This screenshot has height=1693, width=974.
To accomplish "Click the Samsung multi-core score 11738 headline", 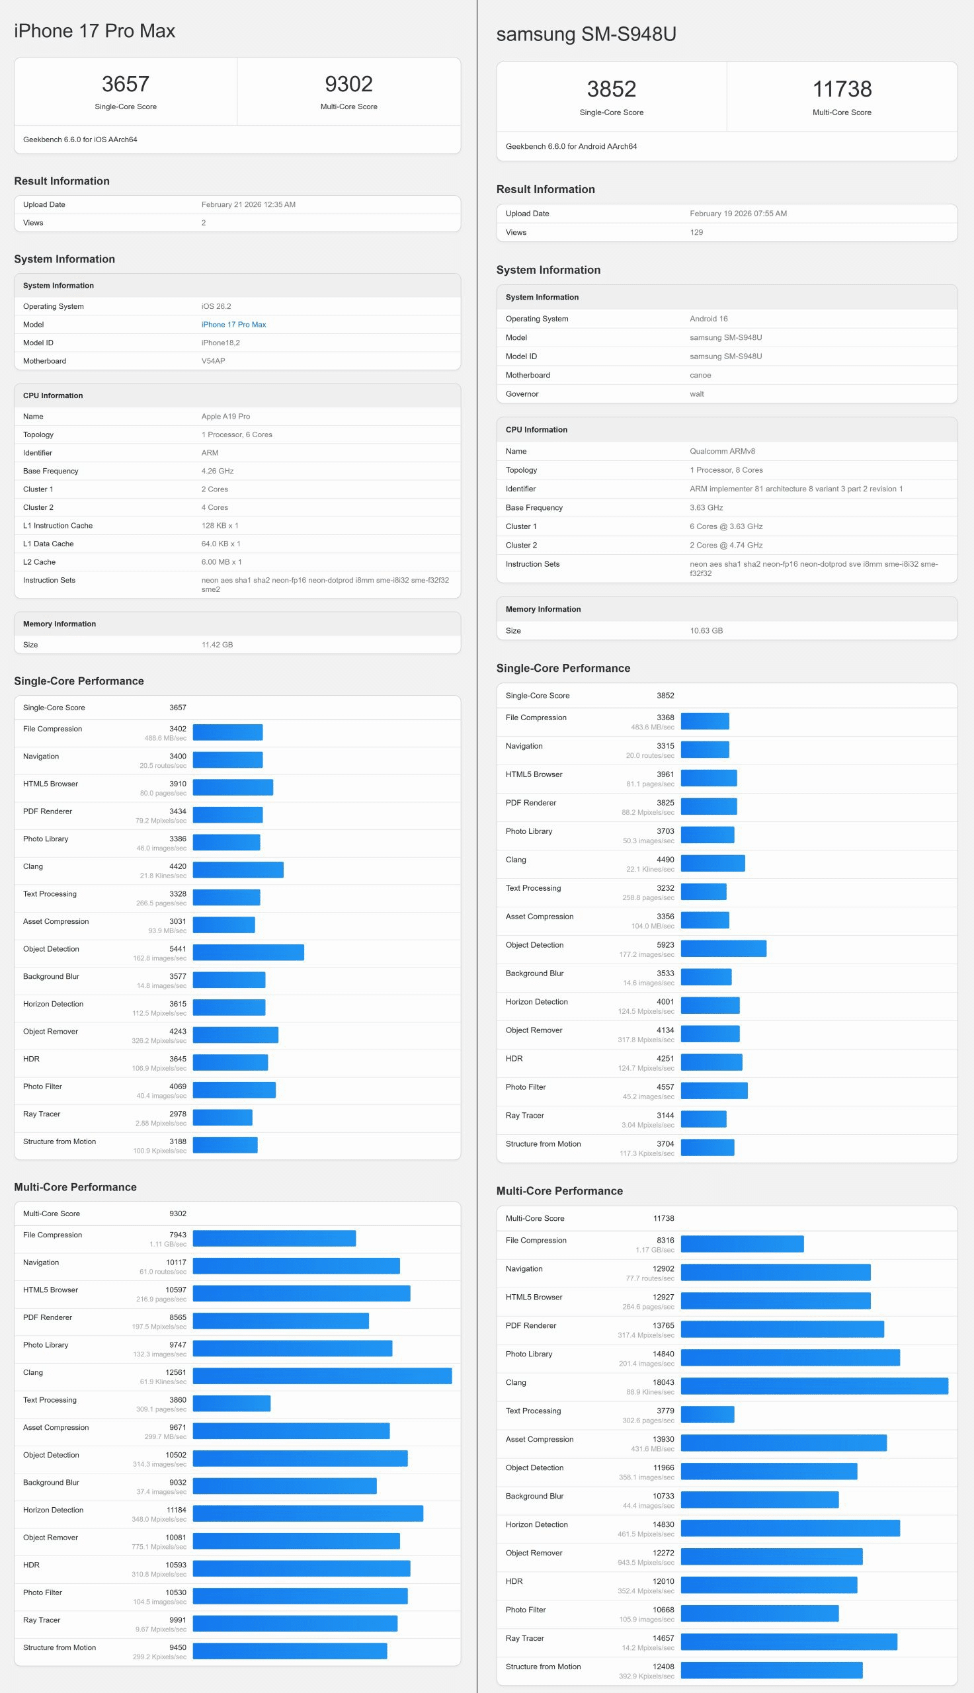I will pos(842,89).
